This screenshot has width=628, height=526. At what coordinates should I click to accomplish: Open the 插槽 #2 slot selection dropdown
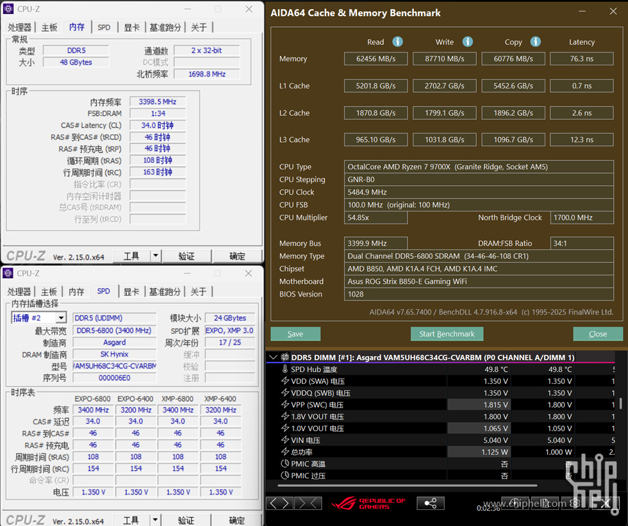click(61, 318)
